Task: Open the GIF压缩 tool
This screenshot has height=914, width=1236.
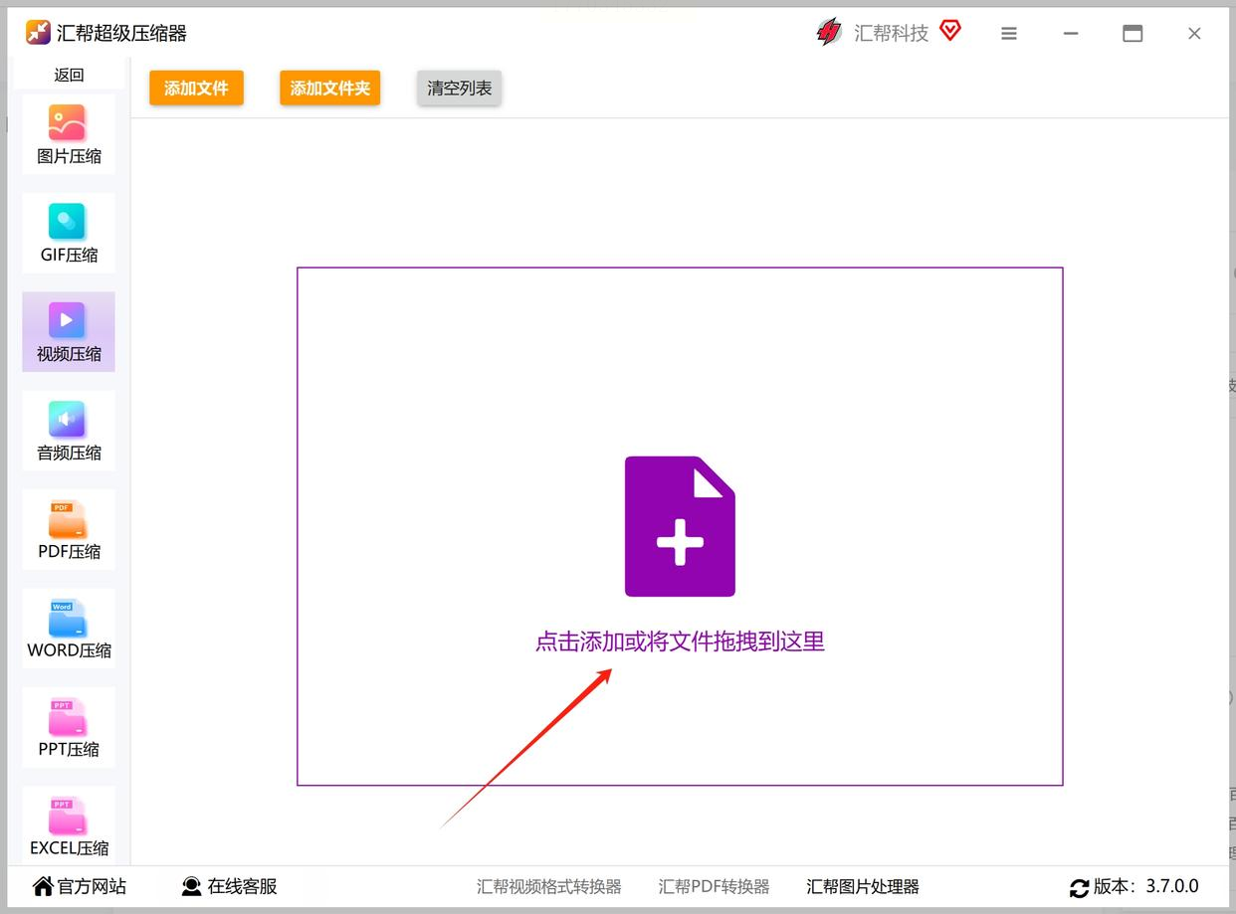Action: (69, 233)
